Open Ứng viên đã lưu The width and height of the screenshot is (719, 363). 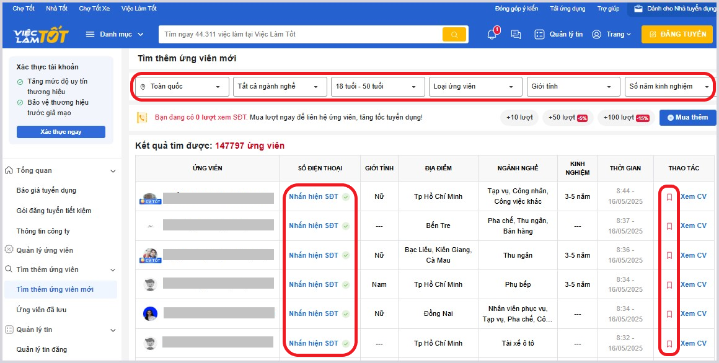[42, 310]
